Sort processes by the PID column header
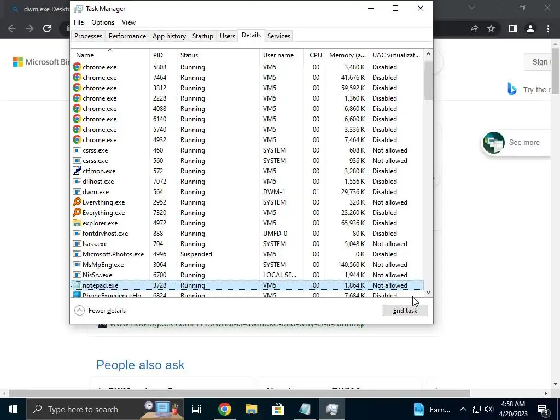 pos(163,55)
